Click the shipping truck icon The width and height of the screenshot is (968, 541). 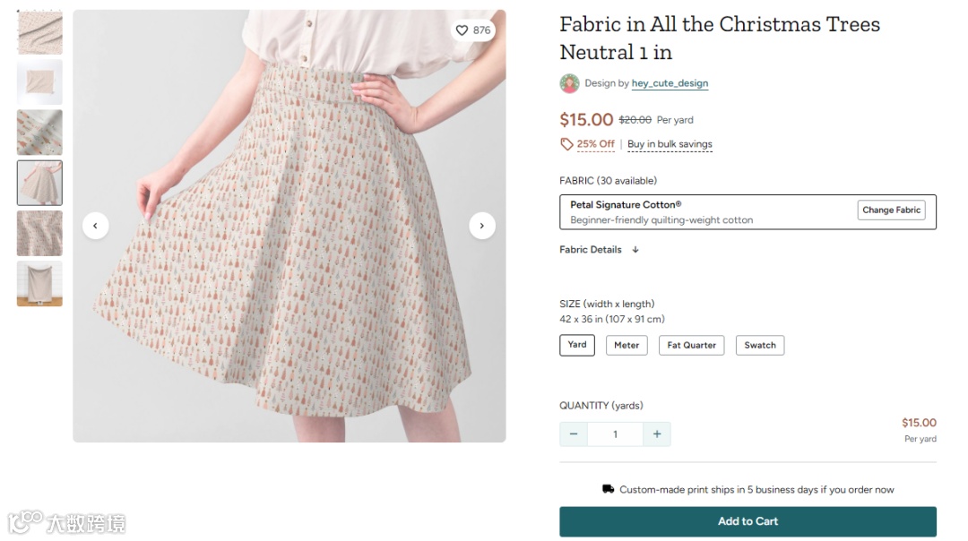tap(609, 489)
